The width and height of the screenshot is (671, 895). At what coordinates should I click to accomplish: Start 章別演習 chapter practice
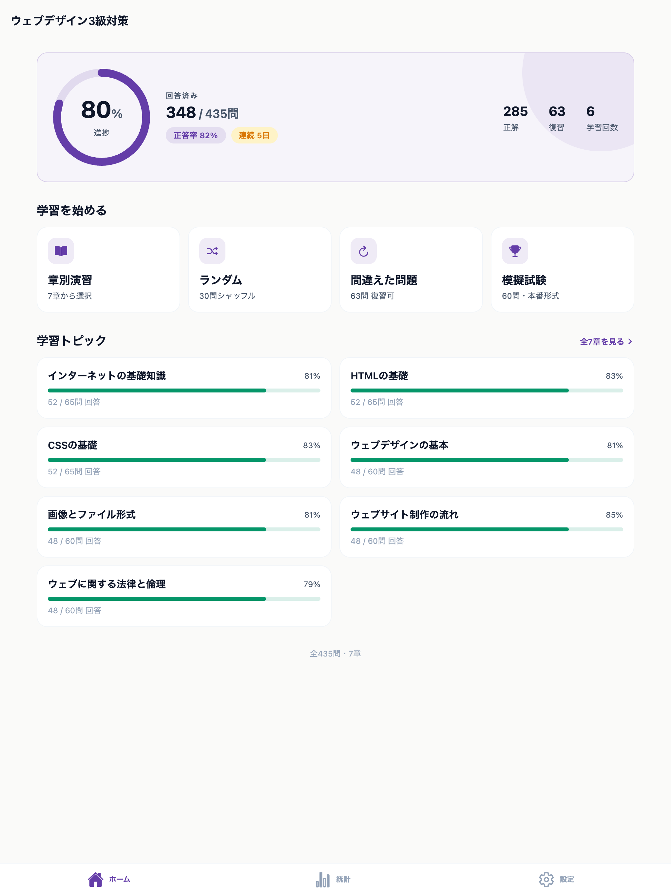tap(108, 270)
